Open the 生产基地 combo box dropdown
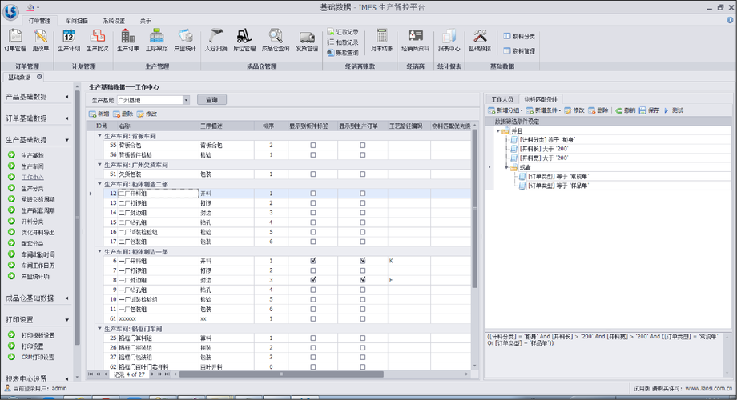This screenshot has height=400, width=737. pyautogui.click(x=186, y=100)
